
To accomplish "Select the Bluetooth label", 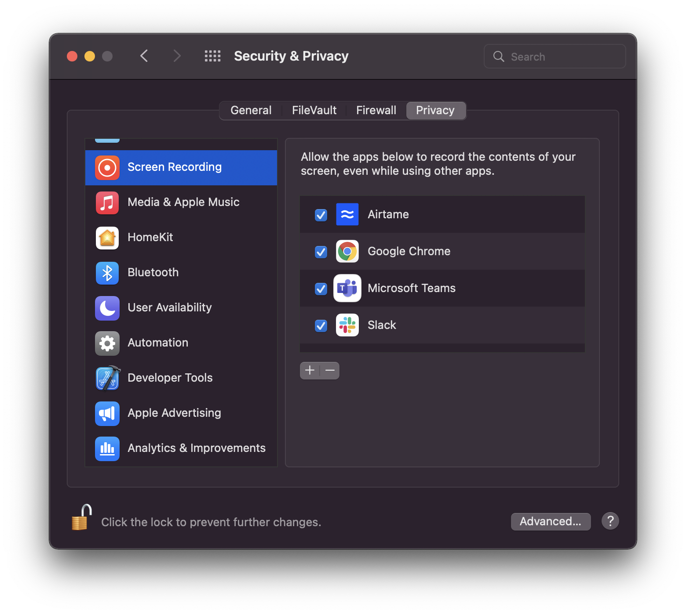I will point(153,272).
